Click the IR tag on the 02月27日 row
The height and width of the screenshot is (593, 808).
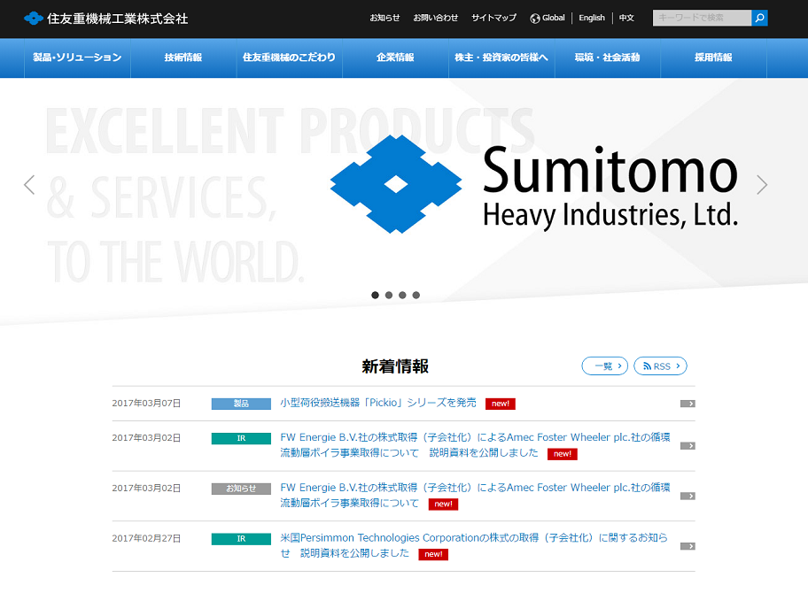pos(241,539)
